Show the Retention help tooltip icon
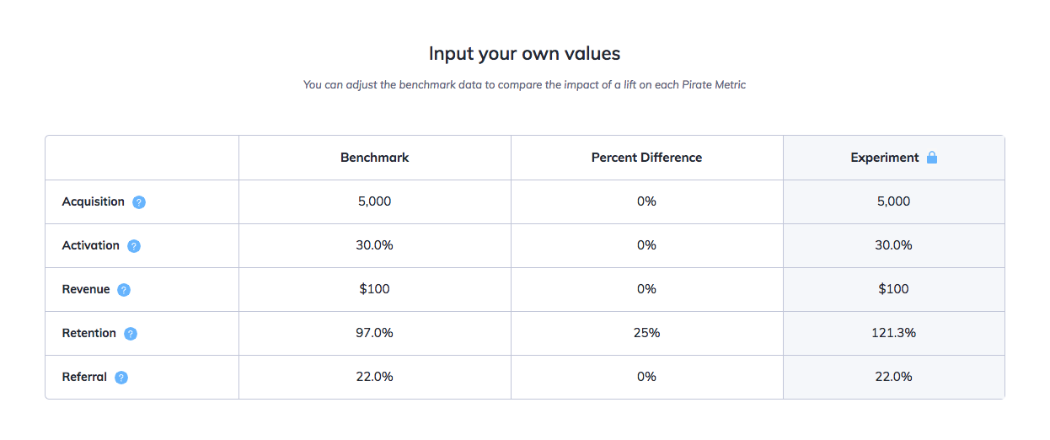 131,334
